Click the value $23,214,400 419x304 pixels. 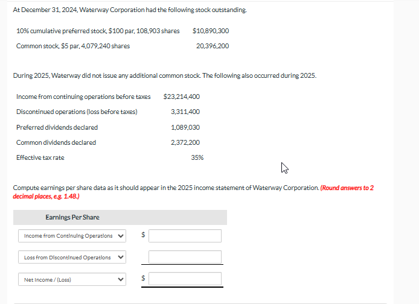pos(182,97)
